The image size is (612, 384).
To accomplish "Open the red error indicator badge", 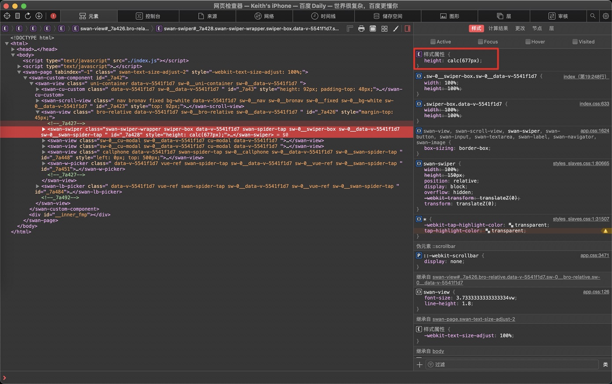I will tap(53, 16).
